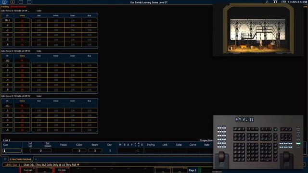Click the Dur value in cue list
Image resolution: width=308 pixels, height=173 pixels.
point(110,150)
